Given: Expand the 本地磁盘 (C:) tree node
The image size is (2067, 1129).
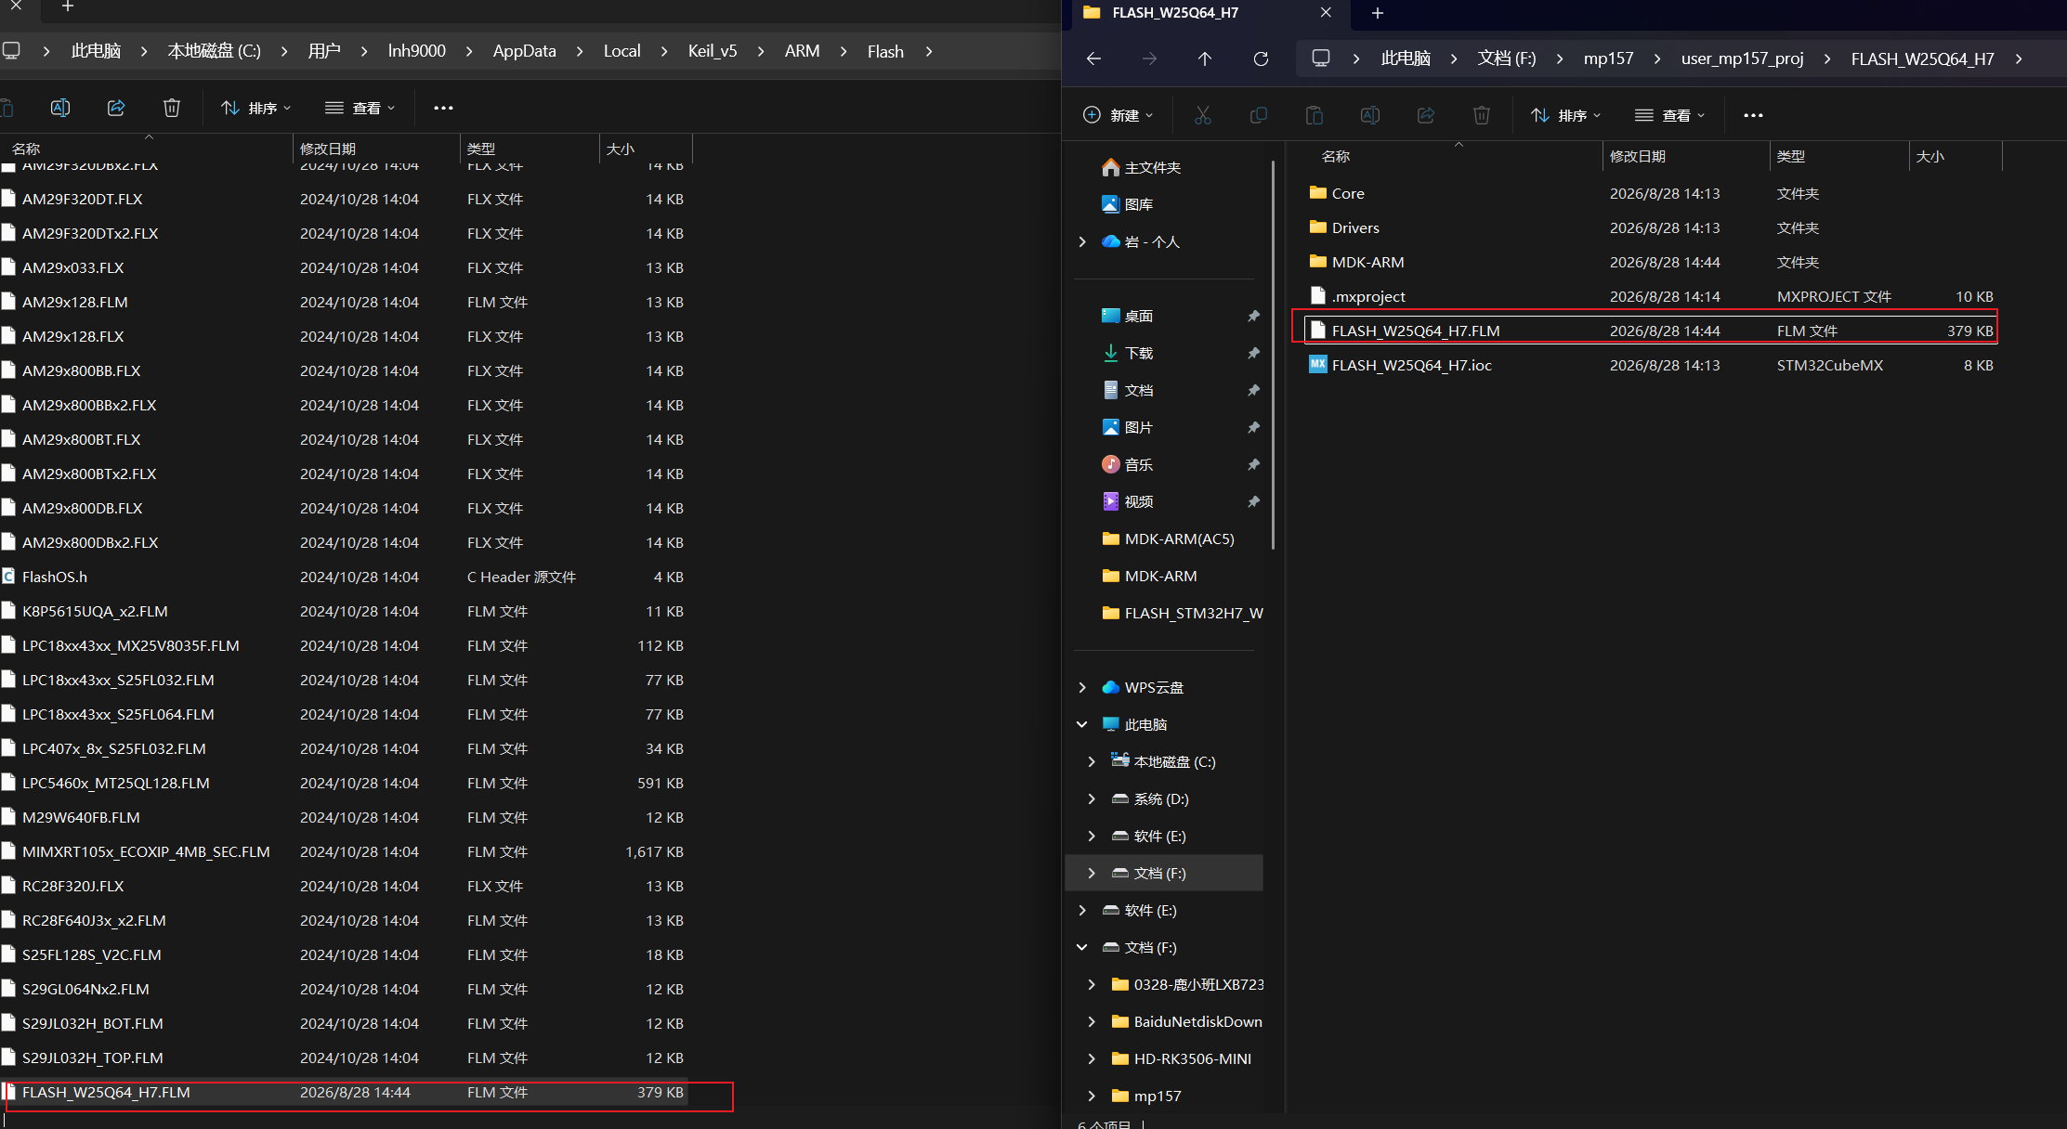Looking at the screenshot, I should pyautogui.click(x=1092, y=761).
